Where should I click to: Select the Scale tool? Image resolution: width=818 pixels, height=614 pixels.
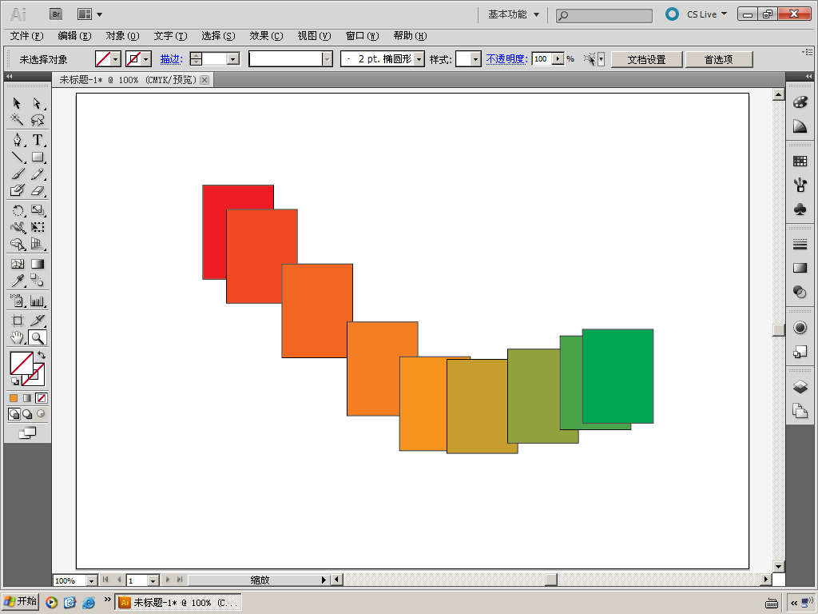click(37, 210)
